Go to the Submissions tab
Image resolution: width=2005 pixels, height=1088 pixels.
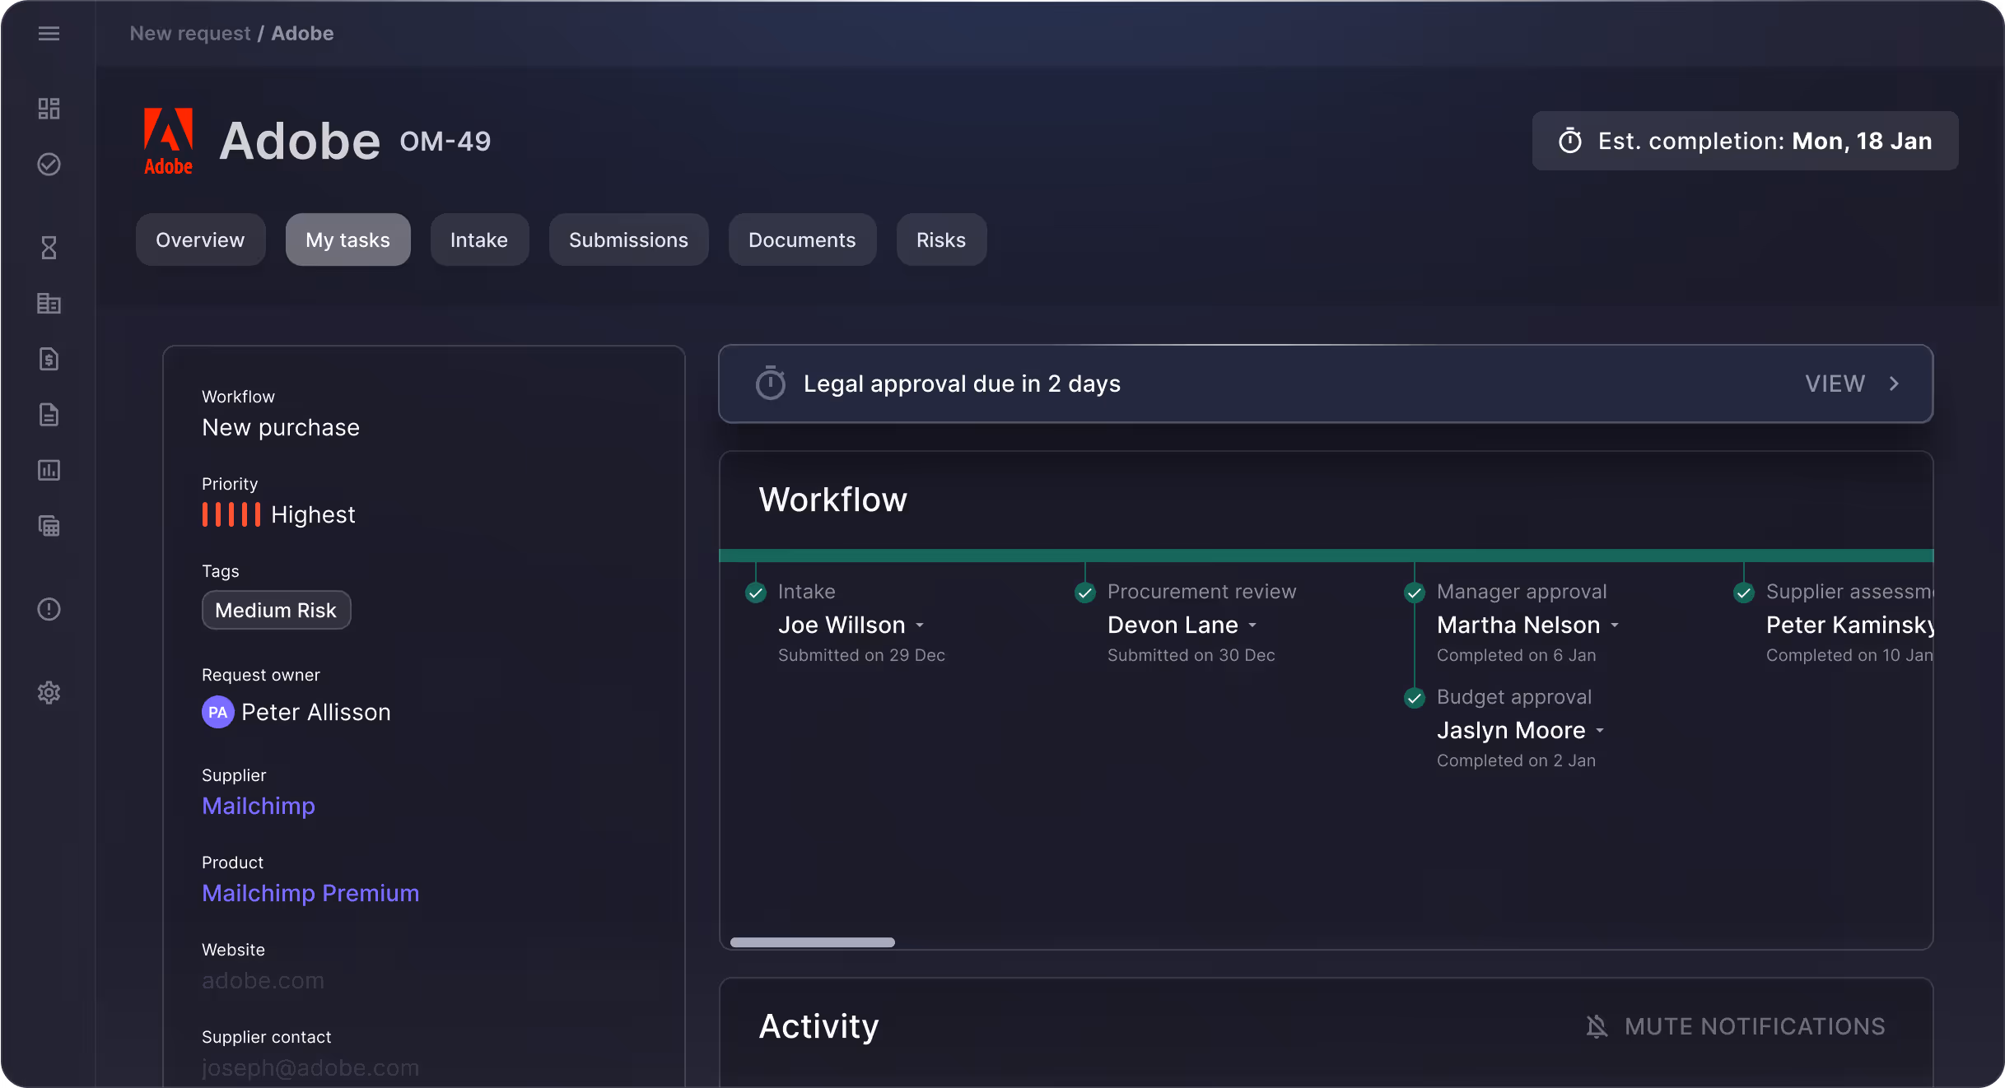pyautogui.click(x=628, y=239)
